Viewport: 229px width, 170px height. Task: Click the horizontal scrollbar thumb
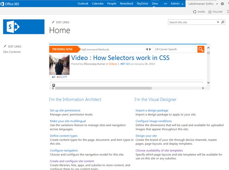click(103, 88)
